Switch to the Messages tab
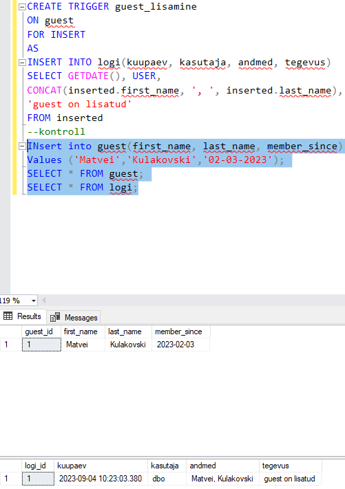The width and height of the screenshot is (345, 489). point(74,318)
